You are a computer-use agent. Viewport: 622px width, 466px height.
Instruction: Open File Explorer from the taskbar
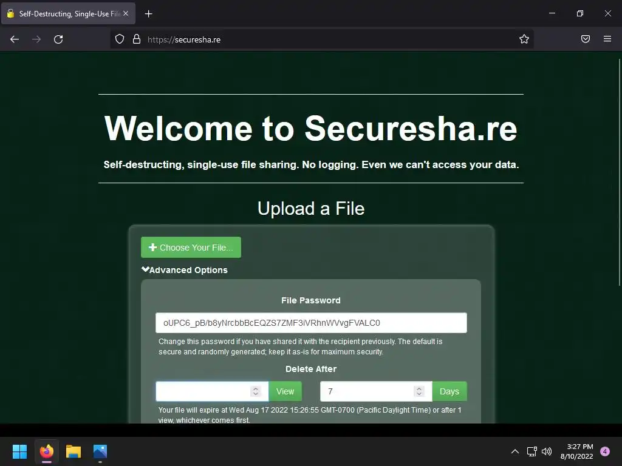[x=73, y=451]
